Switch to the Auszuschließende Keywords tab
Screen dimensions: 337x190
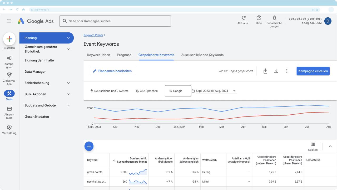coord(202,55)
